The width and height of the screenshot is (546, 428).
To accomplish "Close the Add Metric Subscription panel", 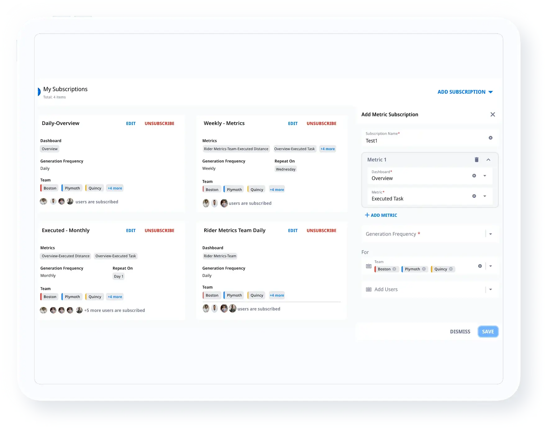I will [x=493, y=114].
